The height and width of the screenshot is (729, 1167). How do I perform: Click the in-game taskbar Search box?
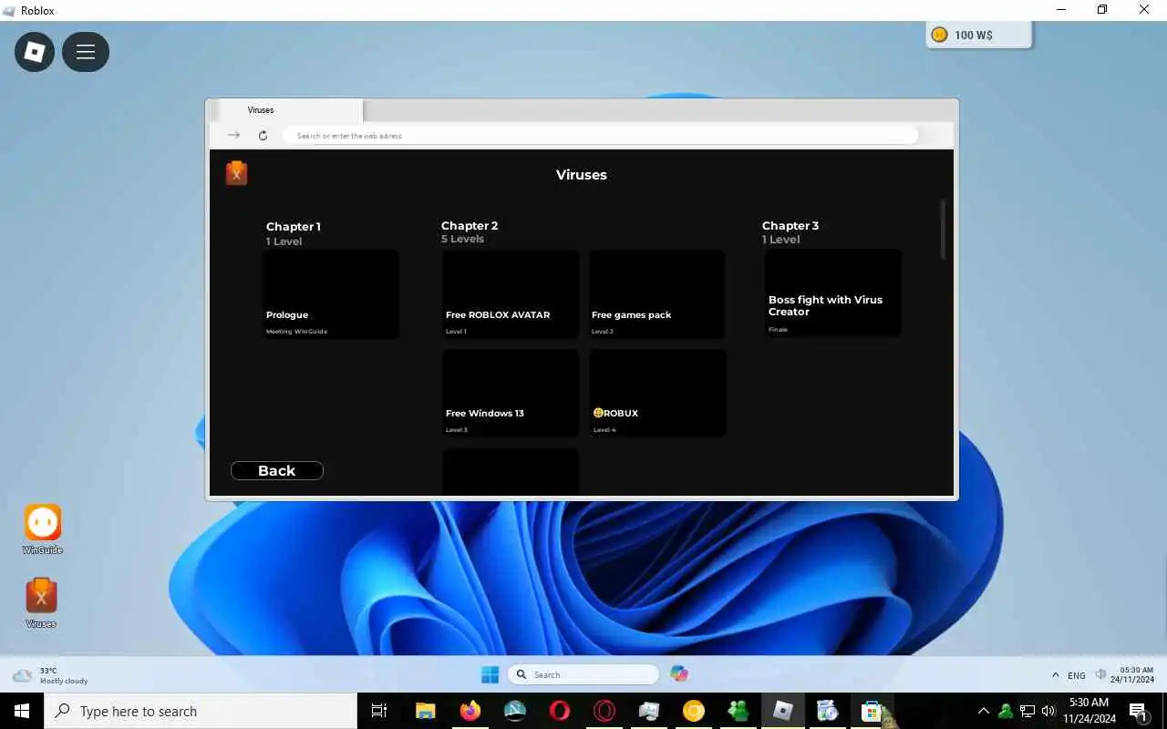[583, 674]
